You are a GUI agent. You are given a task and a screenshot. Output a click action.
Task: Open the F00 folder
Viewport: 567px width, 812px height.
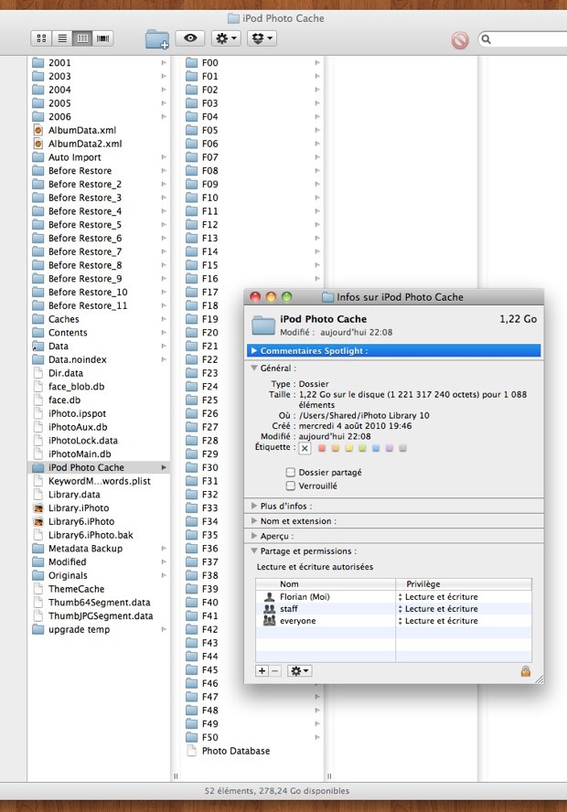coord(209,63)
